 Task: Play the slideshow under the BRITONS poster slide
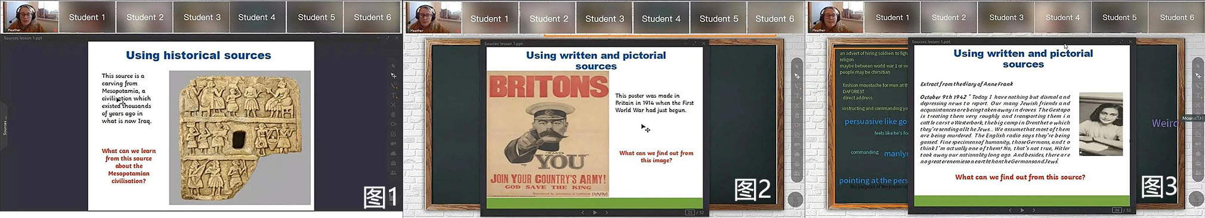coord(595,213)
